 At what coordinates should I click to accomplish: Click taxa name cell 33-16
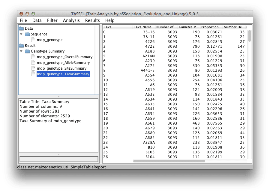(x=149, y=32)
